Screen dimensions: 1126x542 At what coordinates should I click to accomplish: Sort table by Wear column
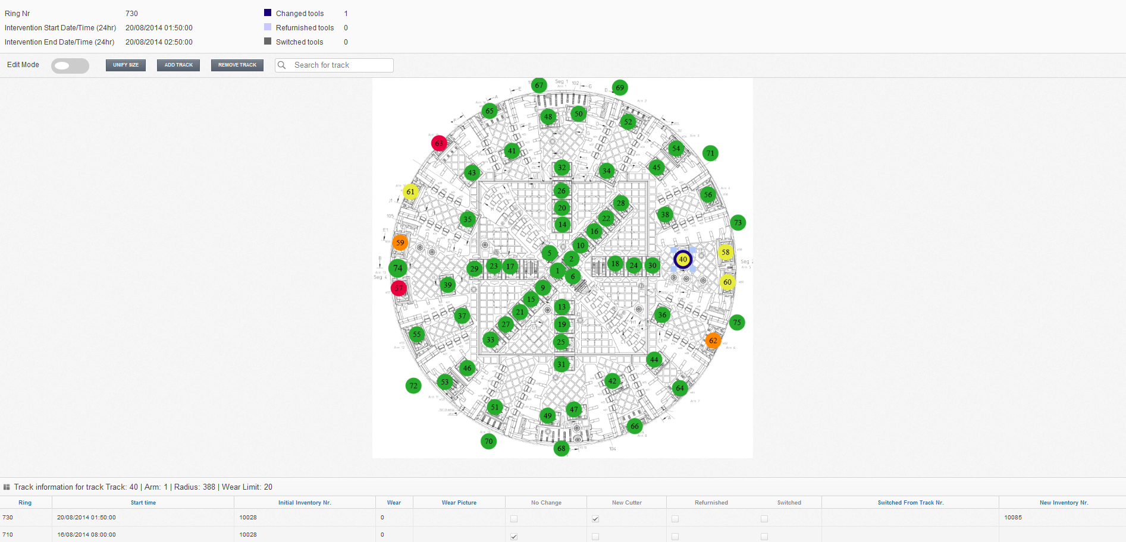point(394,503)
